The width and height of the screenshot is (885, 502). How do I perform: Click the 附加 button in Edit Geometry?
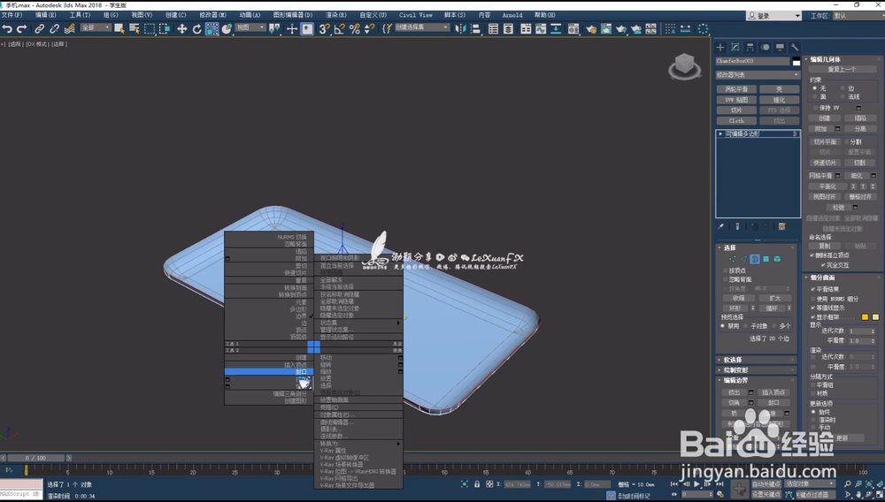click(x=820, y=129)
